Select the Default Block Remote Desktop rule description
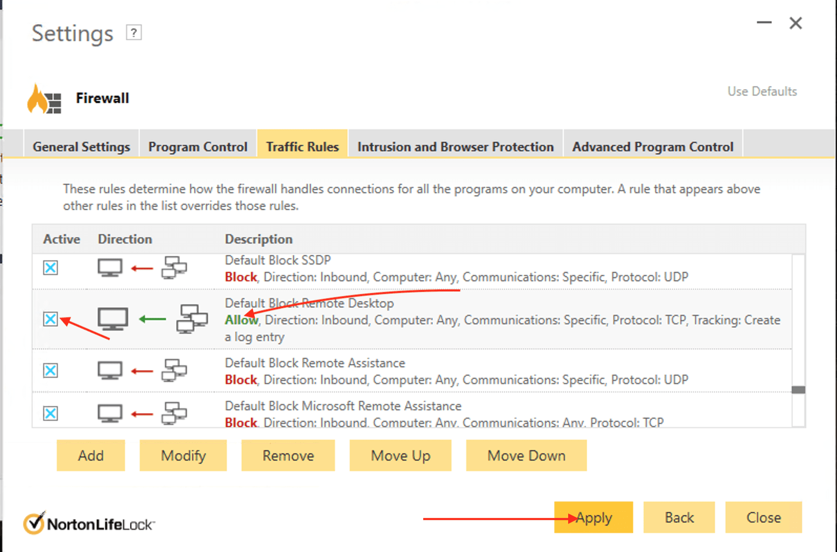 [x=309, y=303]
